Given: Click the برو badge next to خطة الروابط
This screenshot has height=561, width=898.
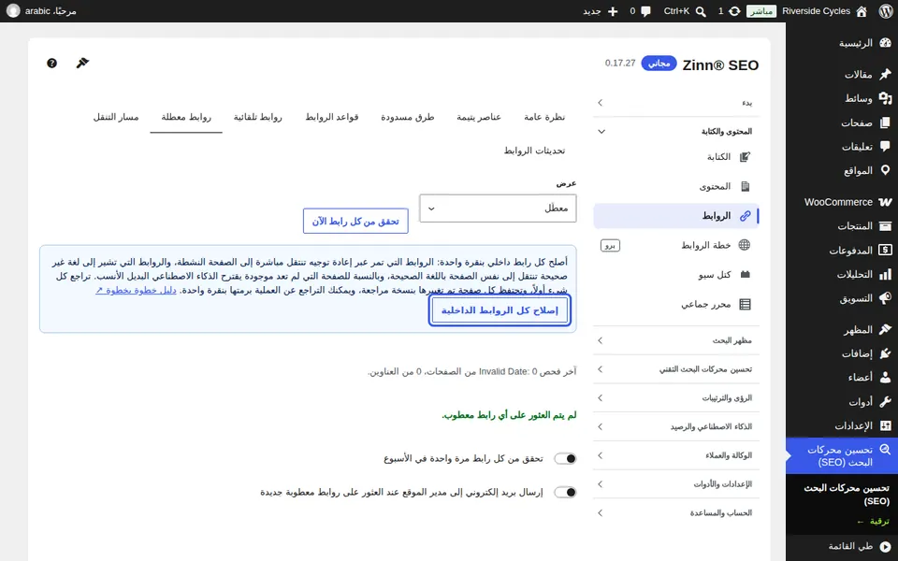Looking at the screenshot, I should 610,245.
